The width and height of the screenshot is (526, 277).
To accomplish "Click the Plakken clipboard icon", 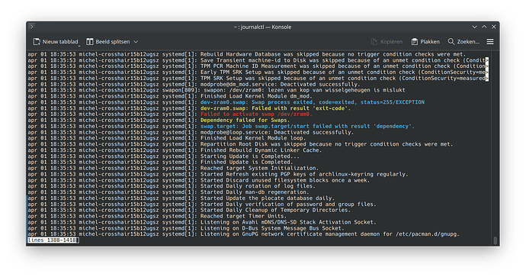I will click(x=415, y=42).
